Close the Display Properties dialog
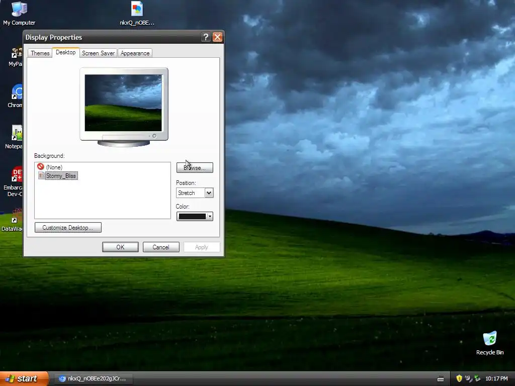The height and width of the screenshot is (386, 515). (217, 37)
